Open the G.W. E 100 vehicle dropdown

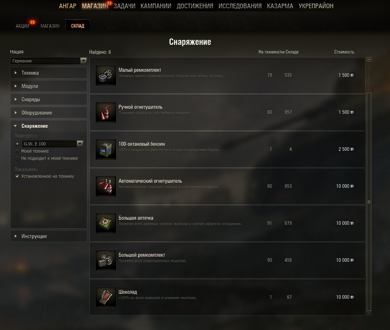[52, 144]
